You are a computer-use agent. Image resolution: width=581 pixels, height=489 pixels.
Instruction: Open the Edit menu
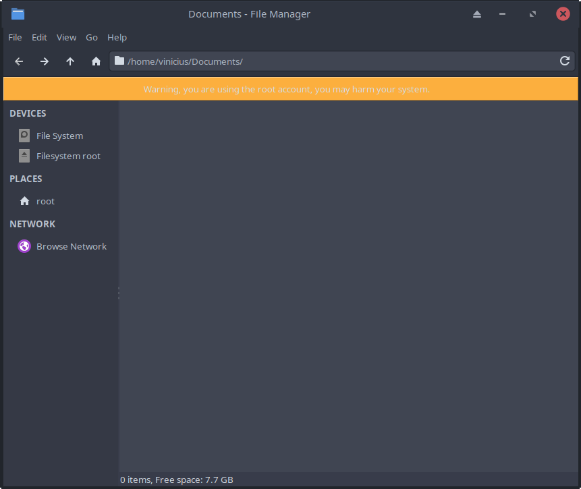point(39,37)
